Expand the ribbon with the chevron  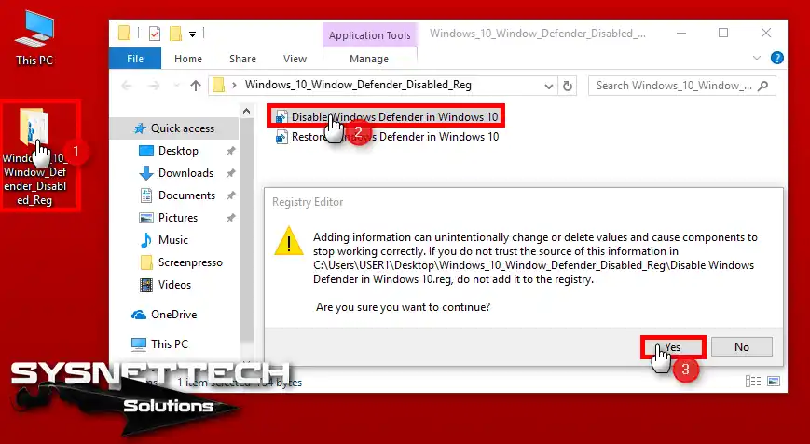point(757,59)
